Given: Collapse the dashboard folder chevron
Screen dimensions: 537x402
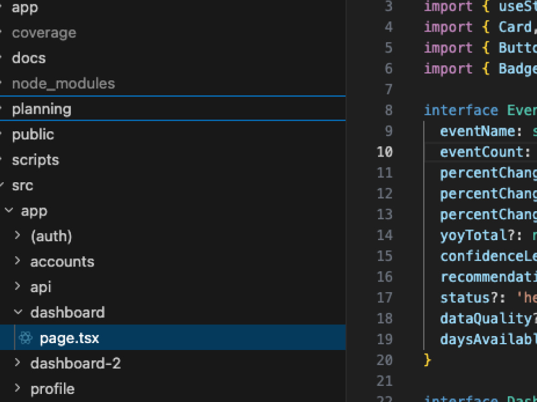Looking at the screenshot, I should tap(18, 312).
